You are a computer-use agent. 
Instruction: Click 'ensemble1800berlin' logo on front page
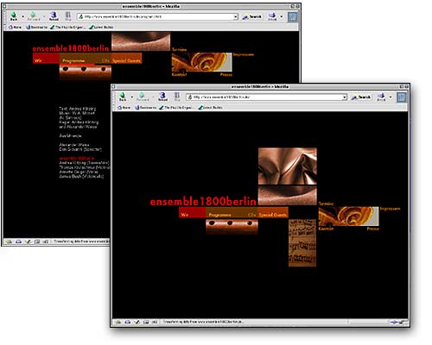point(203,202)
